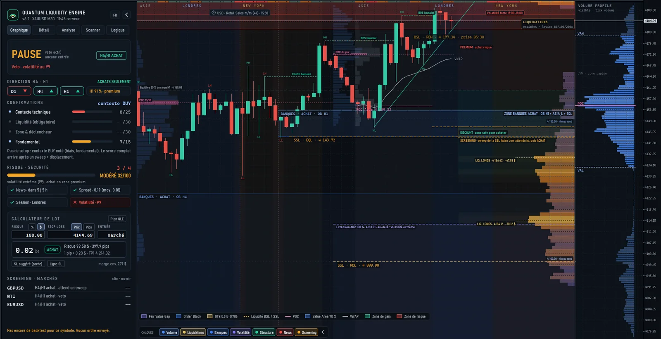
Task: Click the H1 91 % premium indicator
Action: click(108, 91)
